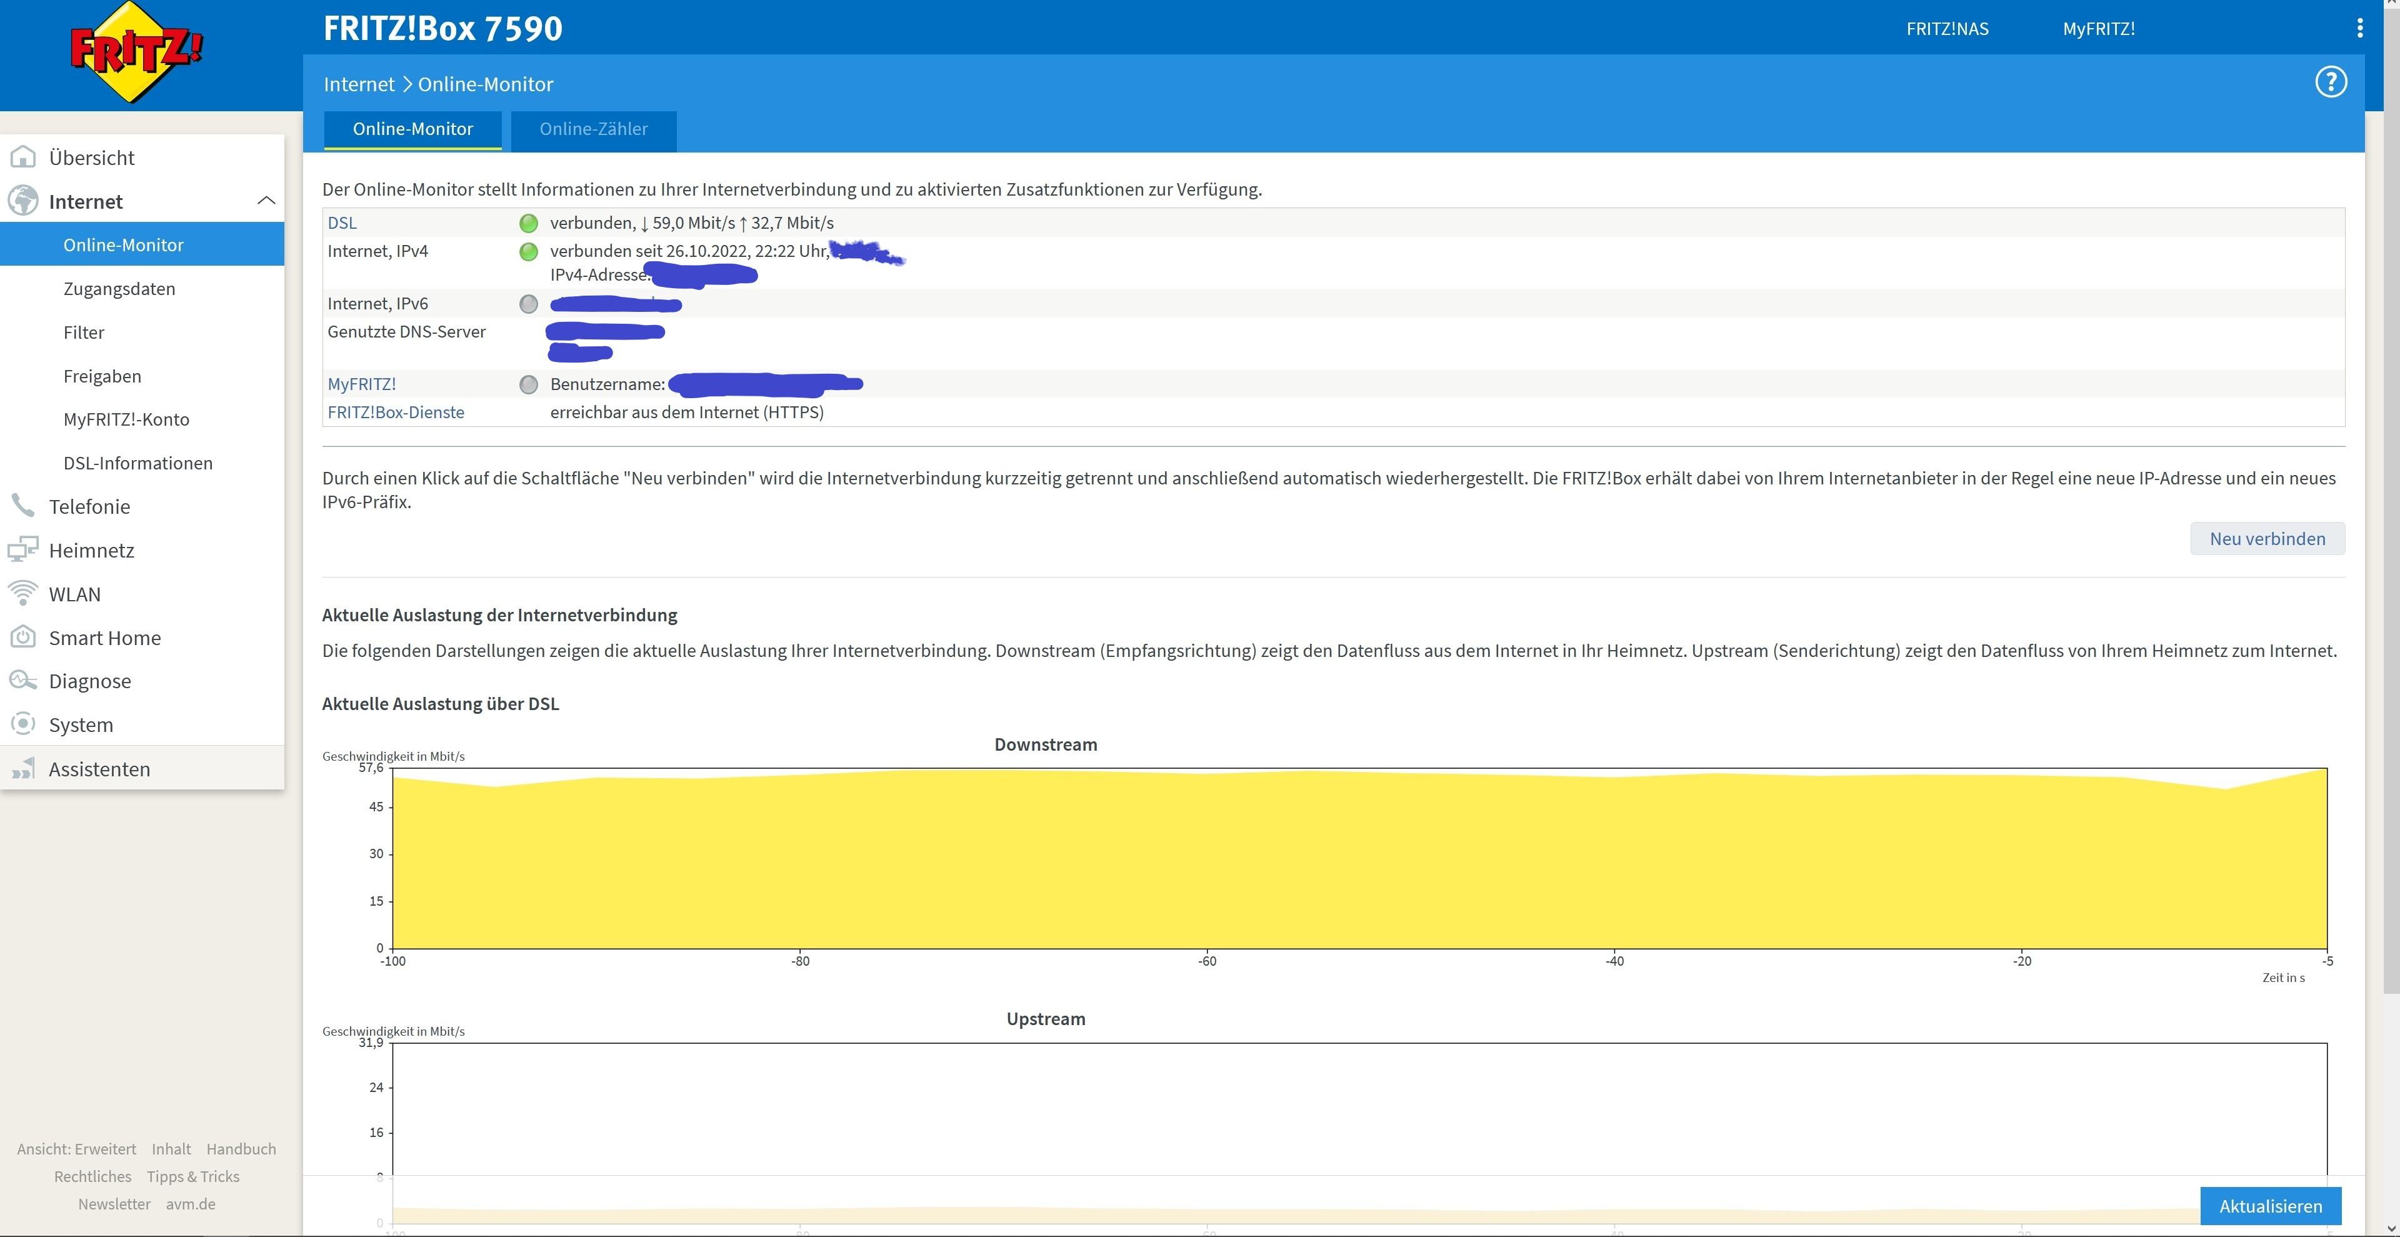This screenshot has height=1237, width=2400.
Task: Open the Heimnetz menu
Action: pyautogui.click(x=91, y=551)
